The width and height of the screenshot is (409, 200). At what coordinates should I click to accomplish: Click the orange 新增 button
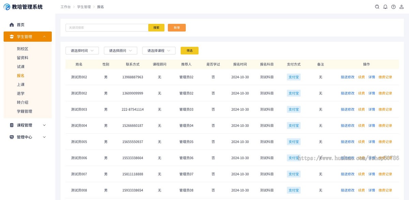click(x=177, y=28)
